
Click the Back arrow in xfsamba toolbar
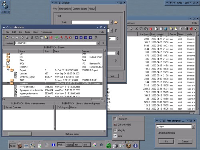[12, 38]
